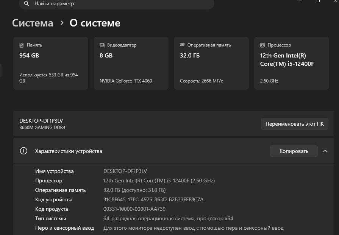
Task: Click the search magnifier icon
Action: 27,3
